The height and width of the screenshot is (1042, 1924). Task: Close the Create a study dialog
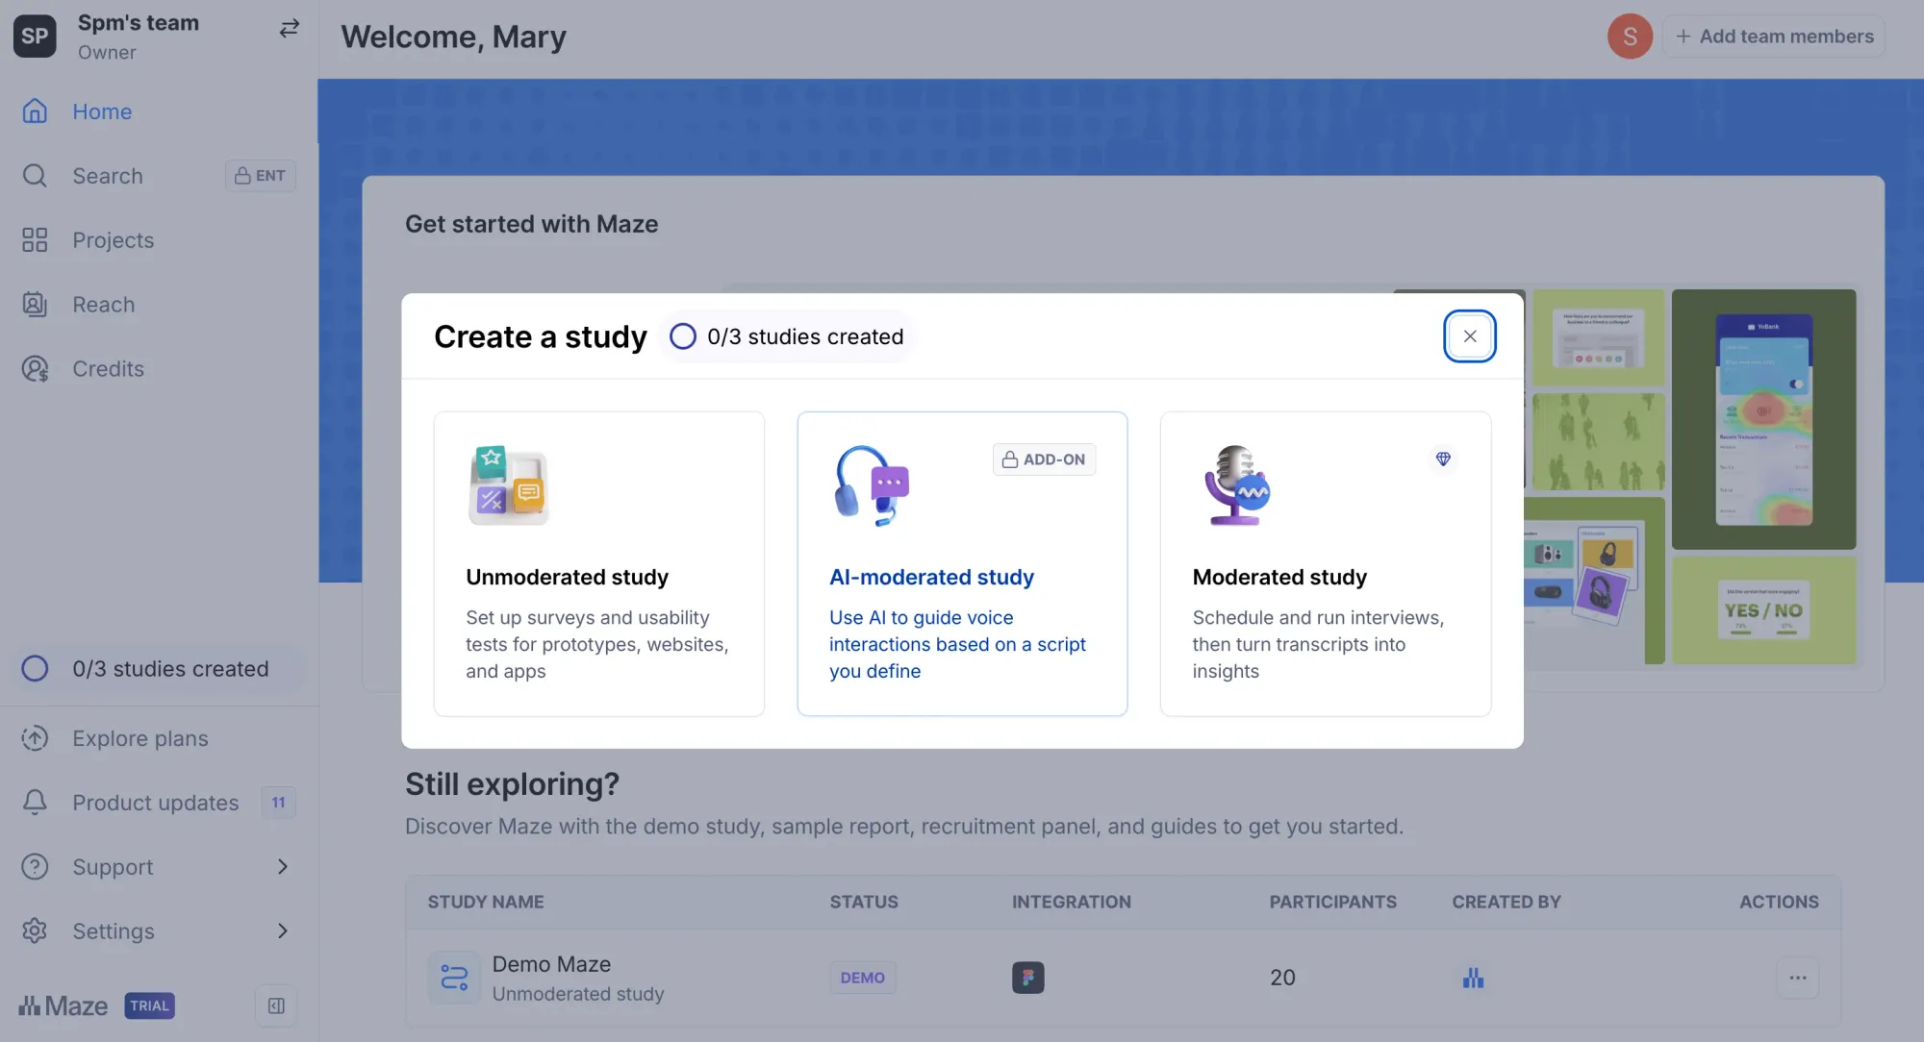tap(1470, 336)
